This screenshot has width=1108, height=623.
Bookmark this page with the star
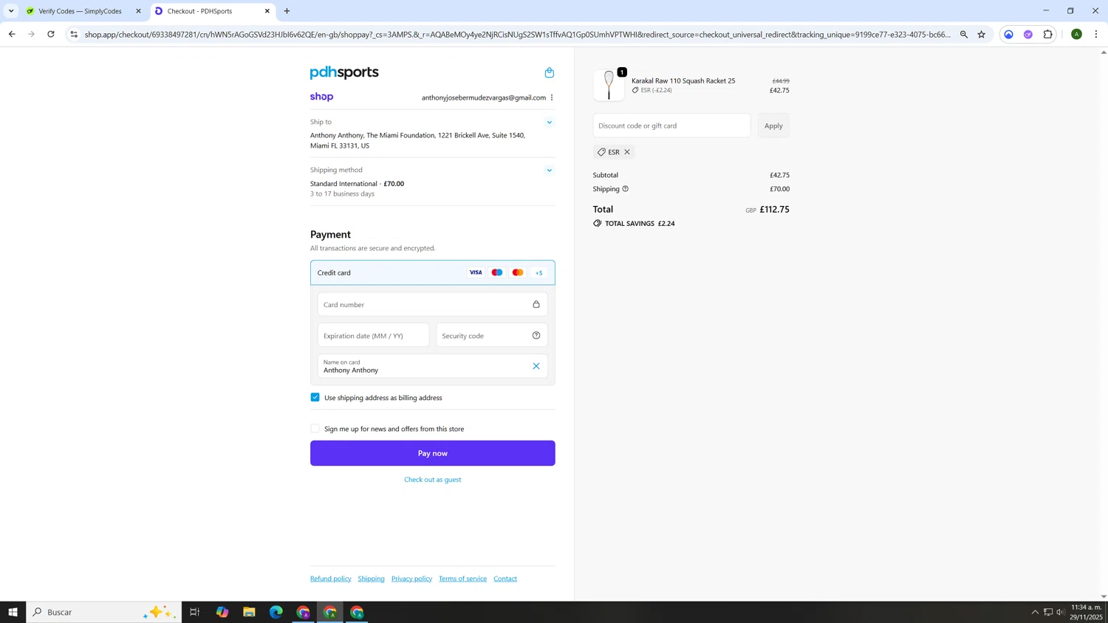(982, 34)
